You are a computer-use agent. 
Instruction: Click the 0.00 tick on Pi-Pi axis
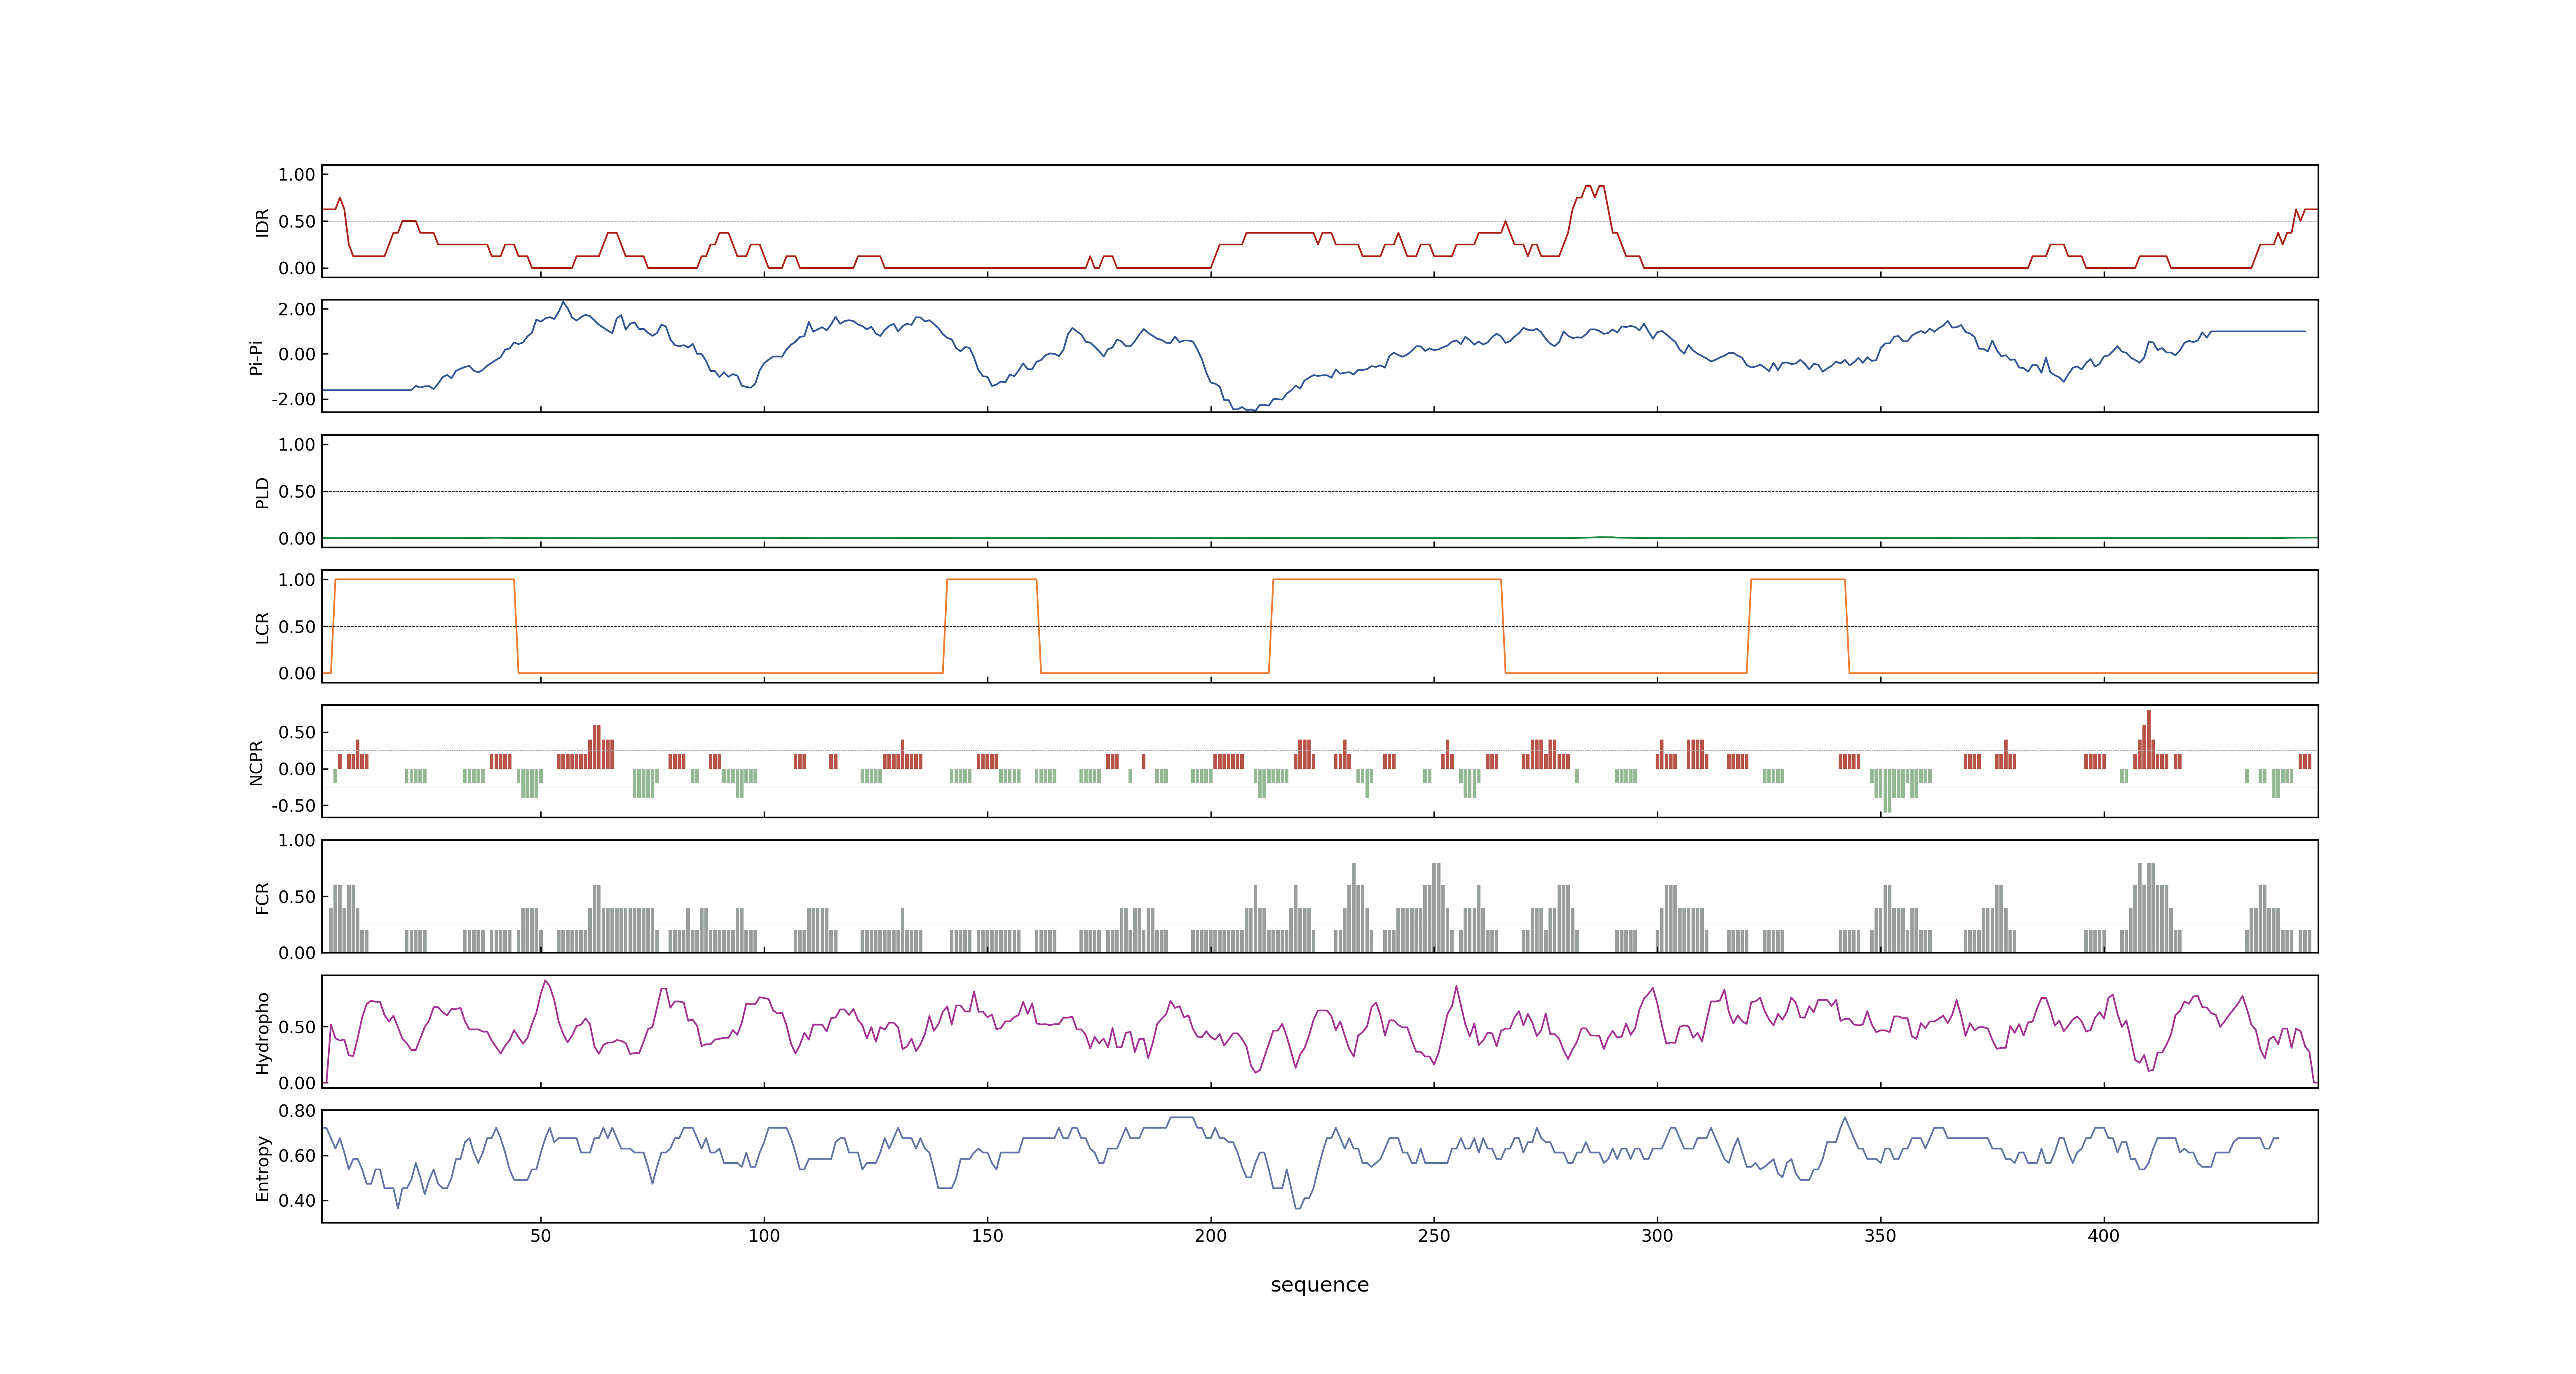pyautogui.click(x=297, y=355)
